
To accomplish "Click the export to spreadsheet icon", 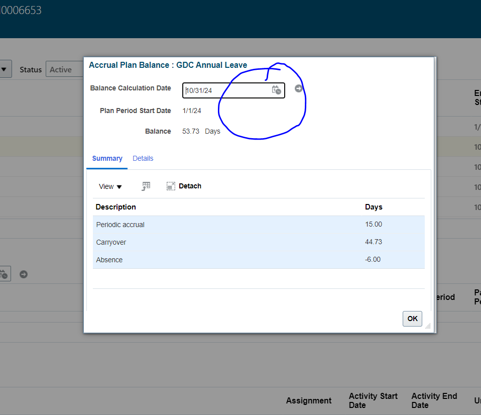I will [146, 186].
